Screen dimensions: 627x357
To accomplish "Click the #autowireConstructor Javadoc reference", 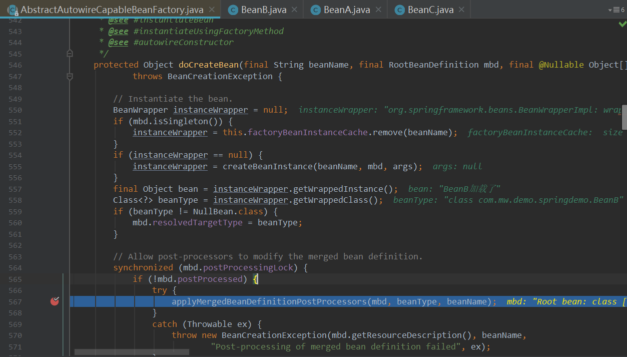I will point(183,42).
